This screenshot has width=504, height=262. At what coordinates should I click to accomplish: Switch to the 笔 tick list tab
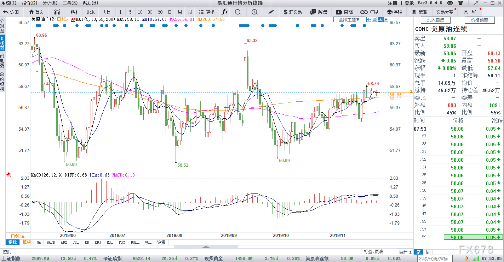click(x=418, y=252)
